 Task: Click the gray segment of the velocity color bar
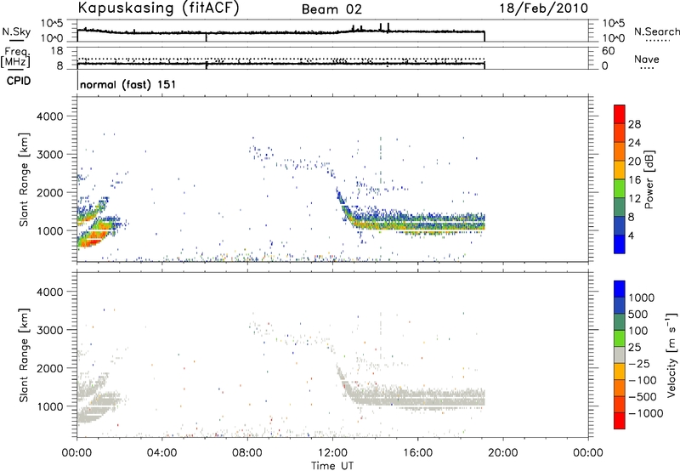pos(620,355)
